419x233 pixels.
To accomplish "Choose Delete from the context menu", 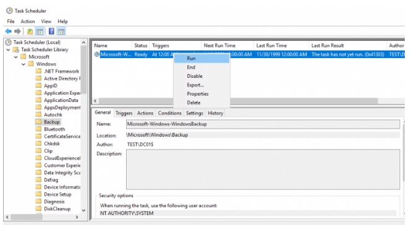I will tap(201, 103).
